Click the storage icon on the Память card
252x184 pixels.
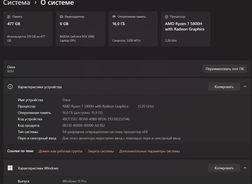pyautogui.click(x=9, y=17)
